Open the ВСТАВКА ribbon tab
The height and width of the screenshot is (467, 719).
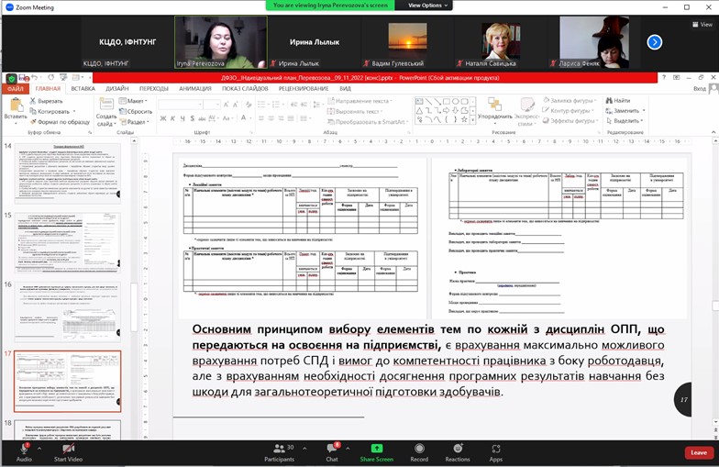(83, 89)
